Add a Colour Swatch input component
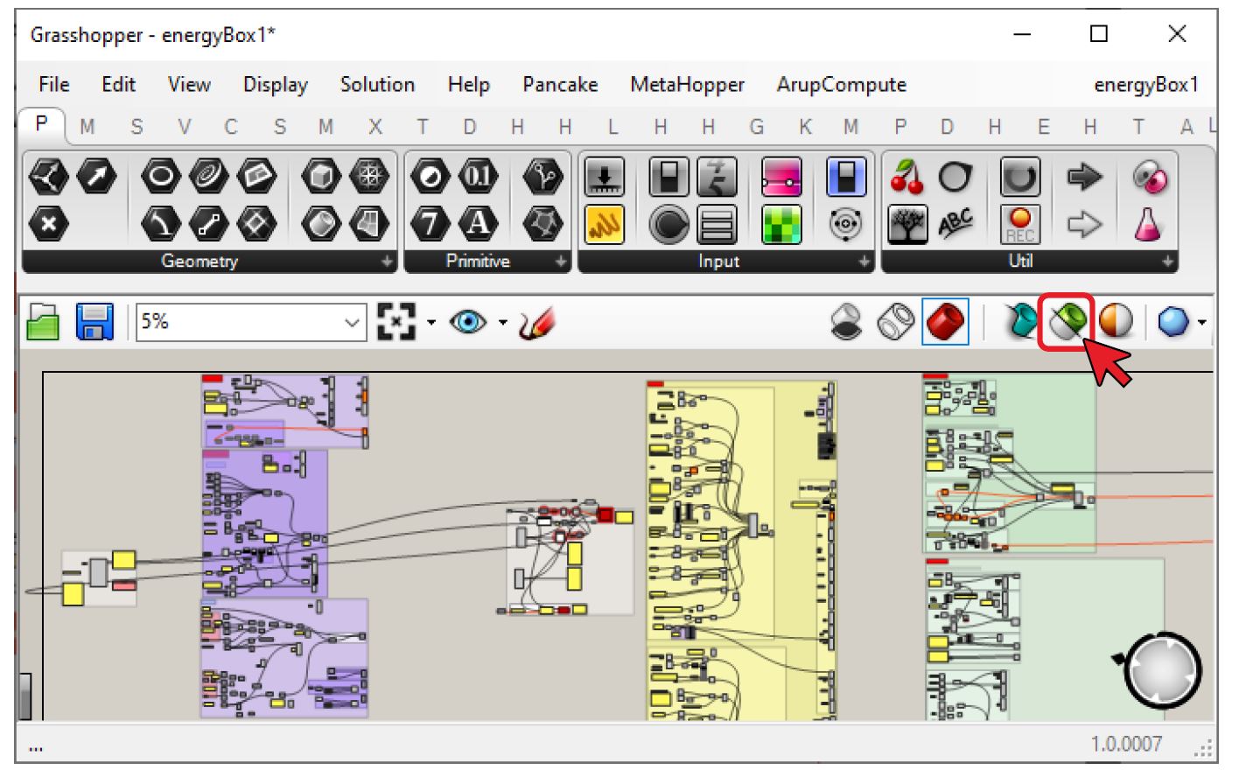 pyautogui.click(x=780, y=225)
